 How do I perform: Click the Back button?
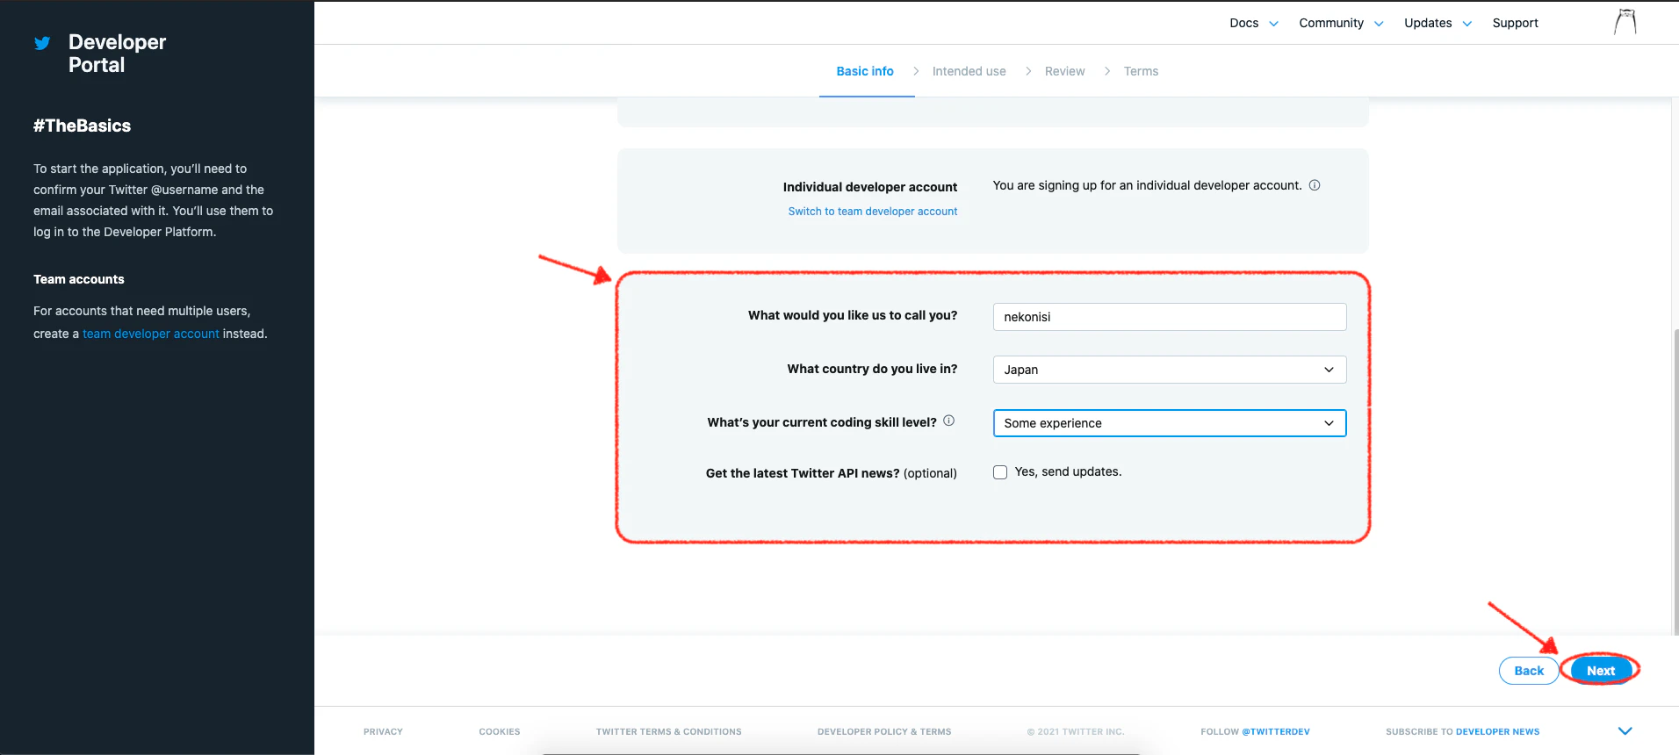pos(1529,671)
